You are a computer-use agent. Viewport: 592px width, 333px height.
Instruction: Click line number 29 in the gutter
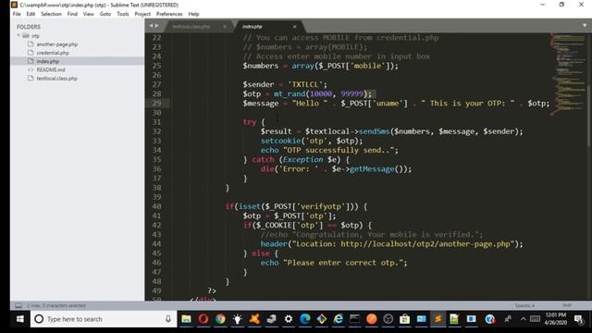(x=156, y=103)
